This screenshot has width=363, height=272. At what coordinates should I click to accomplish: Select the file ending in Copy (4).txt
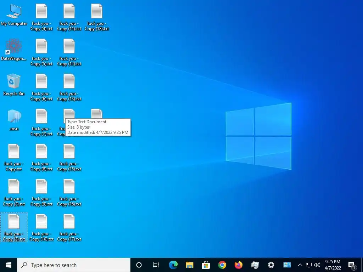42,18
